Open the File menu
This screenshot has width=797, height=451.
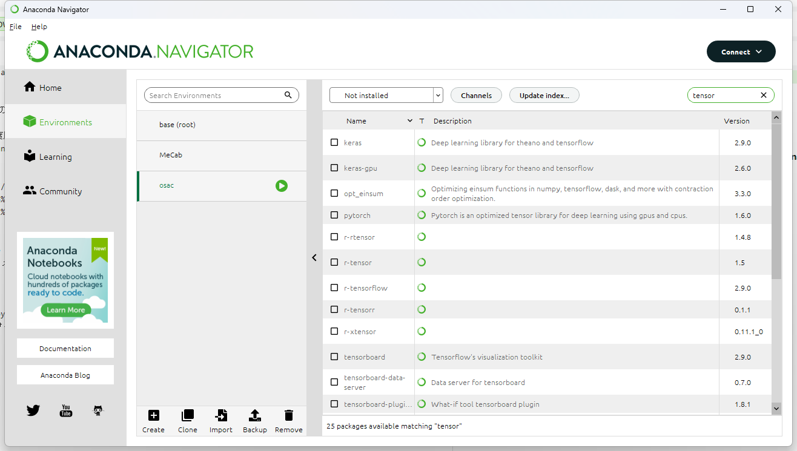point(16,27)
